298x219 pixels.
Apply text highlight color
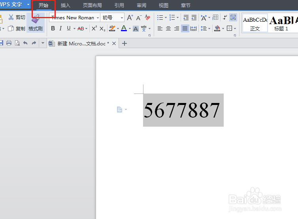coord(112,28)
